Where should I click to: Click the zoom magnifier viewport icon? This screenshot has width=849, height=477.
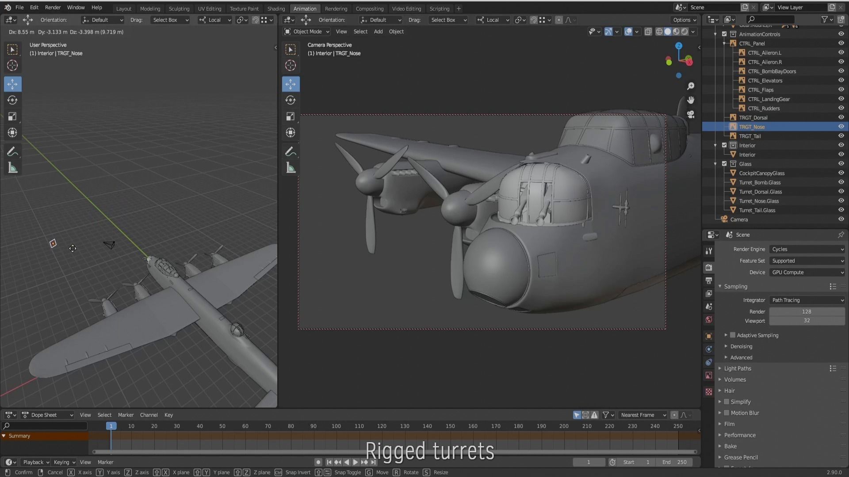click(x=691, y=86)
